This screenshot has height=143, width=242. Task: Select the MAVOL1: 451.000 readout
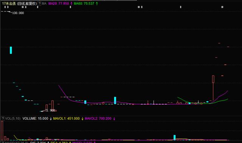(67, 119)
